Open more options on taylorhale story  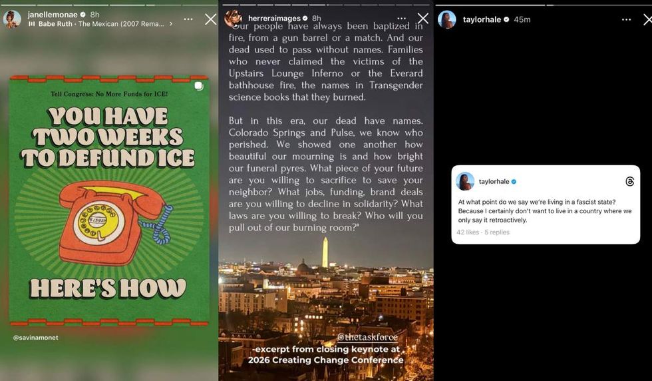click(626, 19)
